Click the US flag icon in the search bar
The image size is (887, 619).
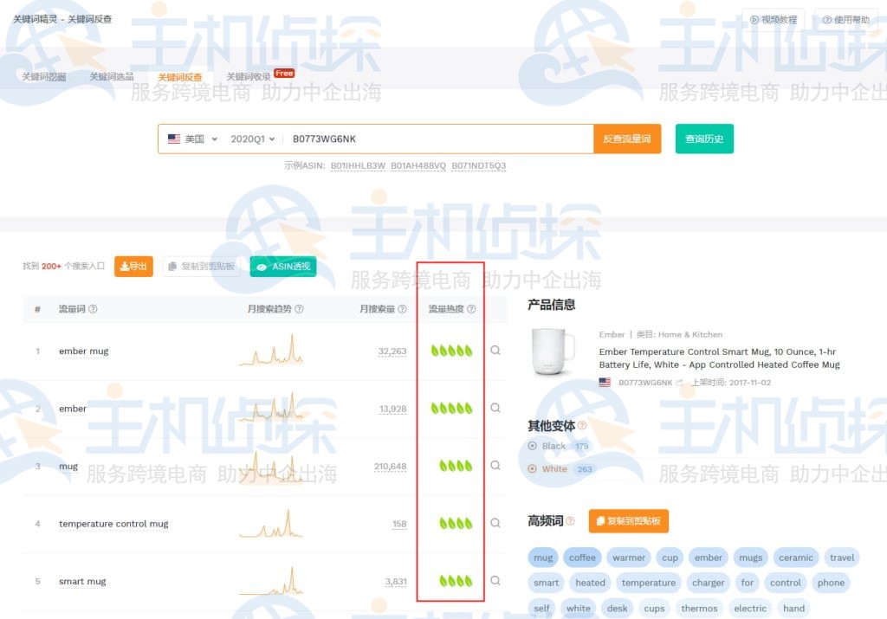(173, 139)
